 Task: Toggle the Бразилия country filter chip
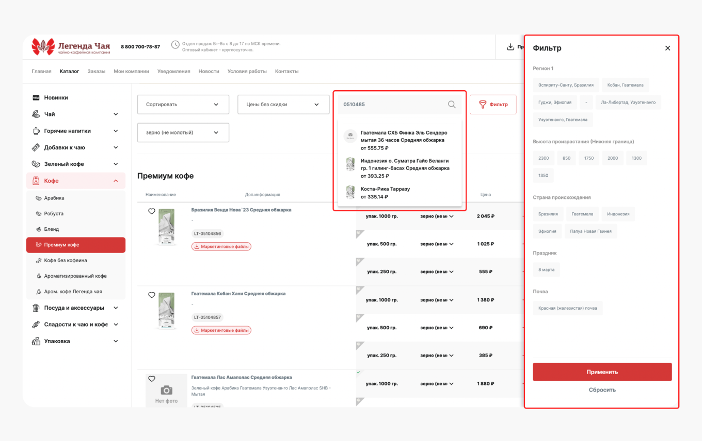click(x=548, y=214)
